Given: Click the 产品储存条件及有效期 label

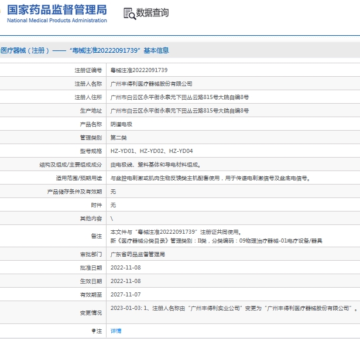Looking at the screenshot, I should tap(74, 192).
